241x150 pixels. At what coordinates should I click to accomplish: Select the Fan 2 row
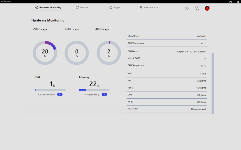pyautogui.click(x=167, y=88)
